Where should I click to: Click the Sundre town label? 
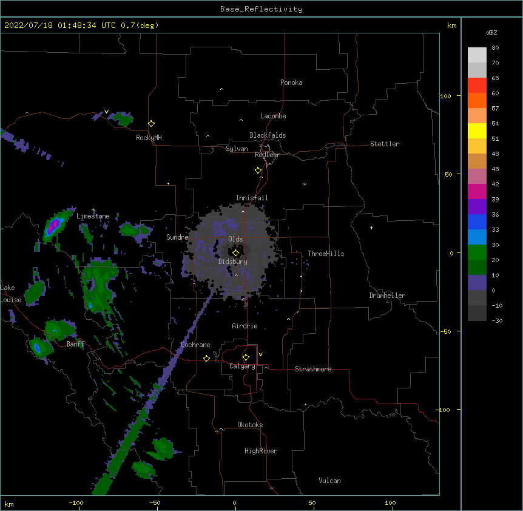(177, 237)
